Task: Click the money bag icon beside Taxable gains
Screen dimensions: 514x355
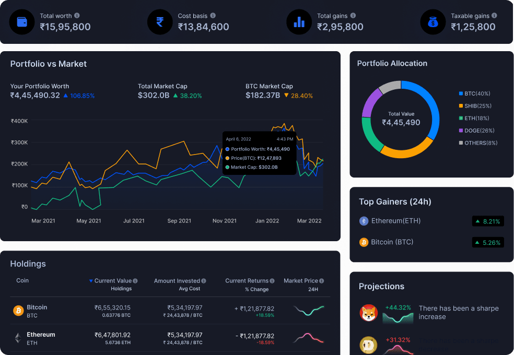Action: click(433, 21)
